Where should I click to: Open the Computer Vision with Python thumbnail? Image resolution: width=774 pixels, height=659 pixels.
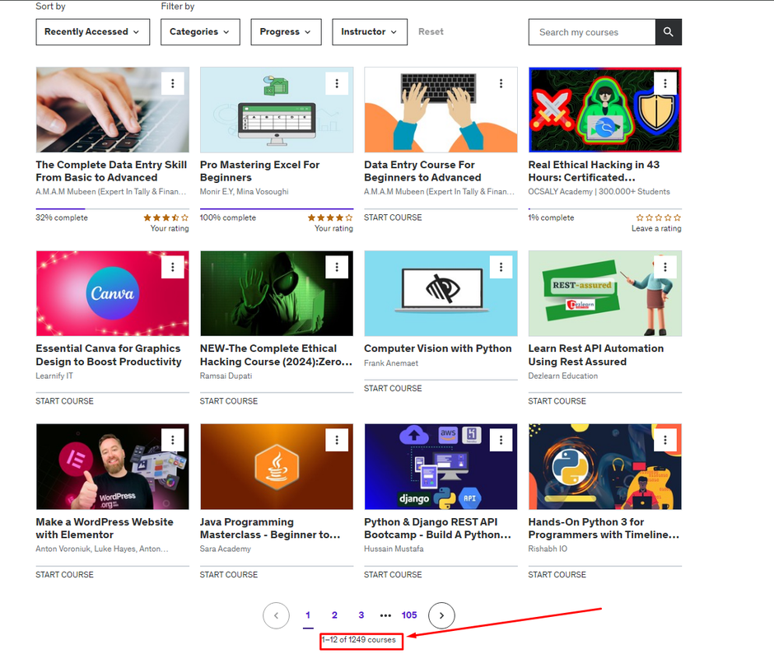coord(441,293)
